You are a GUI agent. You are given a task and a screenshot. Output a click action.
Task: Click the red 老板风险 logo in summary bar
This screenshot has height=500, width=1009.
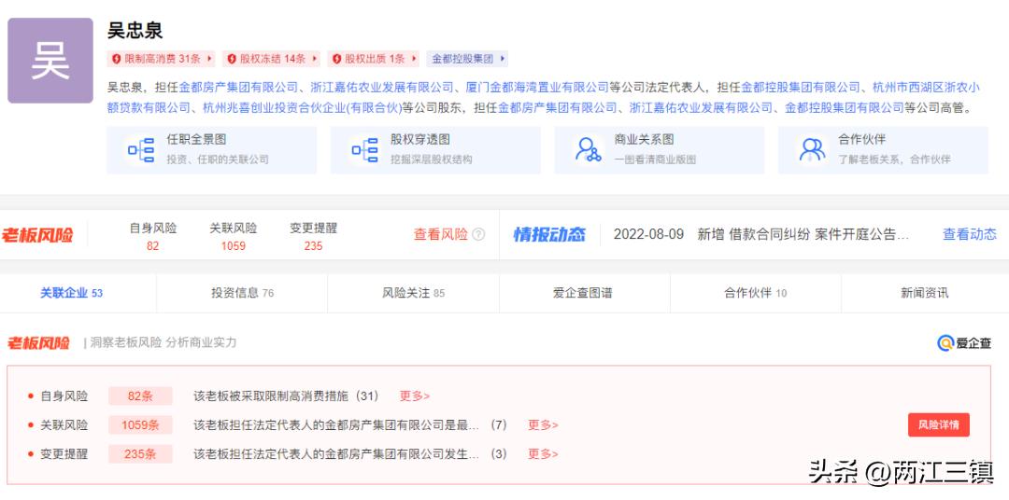36,234
